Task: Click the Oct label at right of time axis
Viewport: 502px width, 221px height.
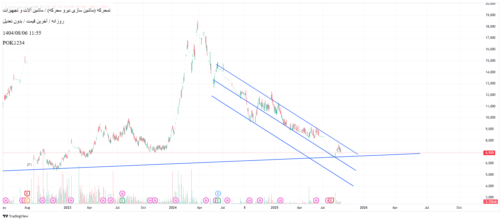Action: click(459, 208)
